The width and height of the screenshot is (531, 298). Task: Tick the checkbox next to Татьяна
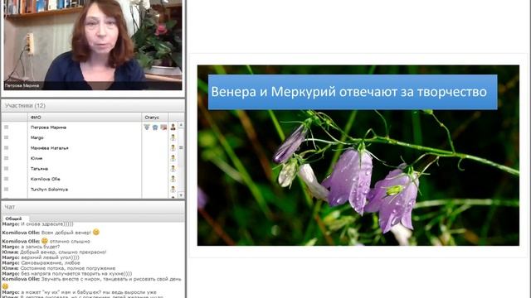click(6, 168)
